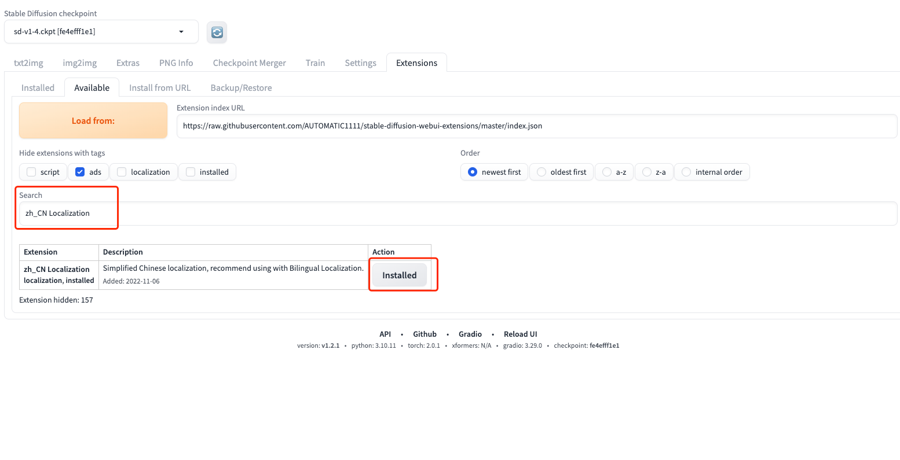
Task: Uncheck the ads filter
Action: coord(80,172)
